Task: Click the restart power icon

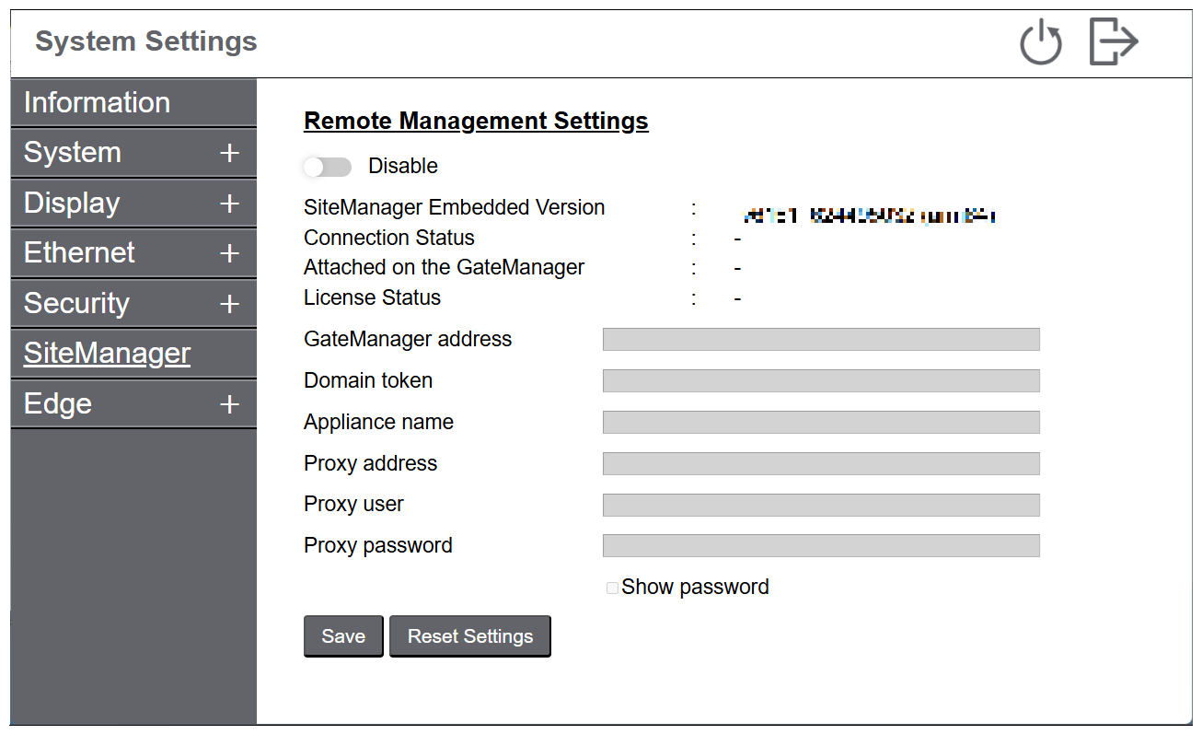Action: point(1040,43)
